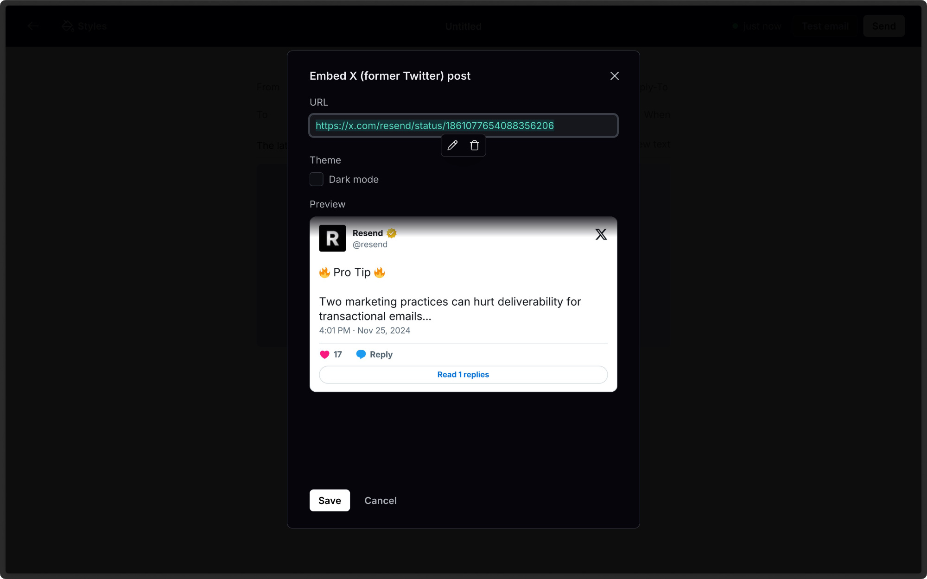The height and width of the screenshot is (579, 927).
Task: Click the Send button in top bar
Action: [x=883, y=26]
